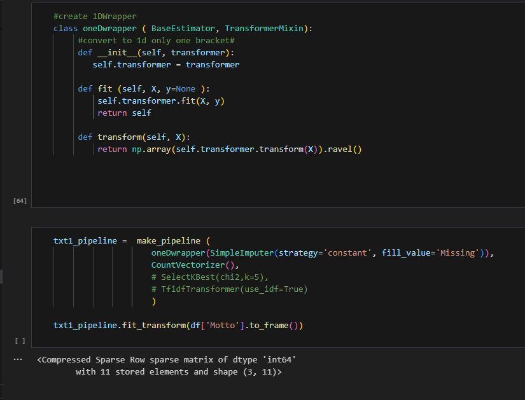The image size is (525, 400).
Task: Click the 'Motto' column string
Action: click(x=222, y=326)
